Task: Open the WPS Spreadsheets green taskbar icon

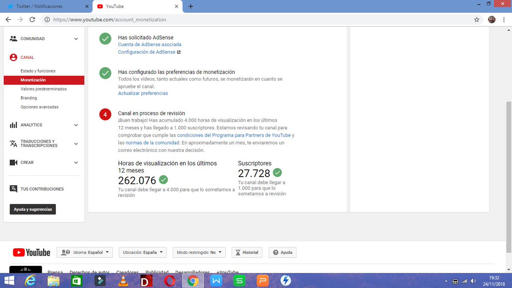Action: pos(239,281)
